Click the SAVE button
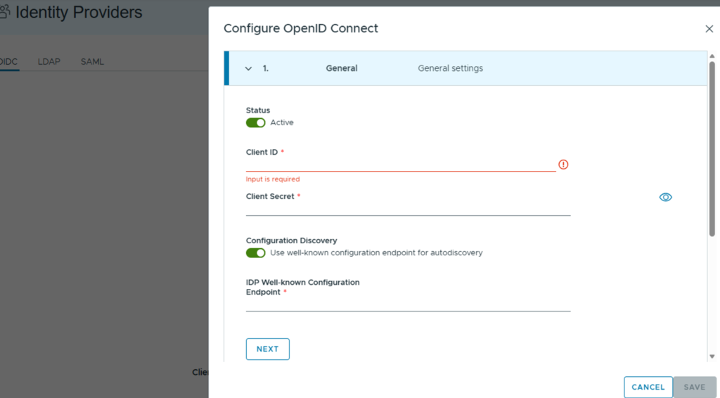 point(694,387)
